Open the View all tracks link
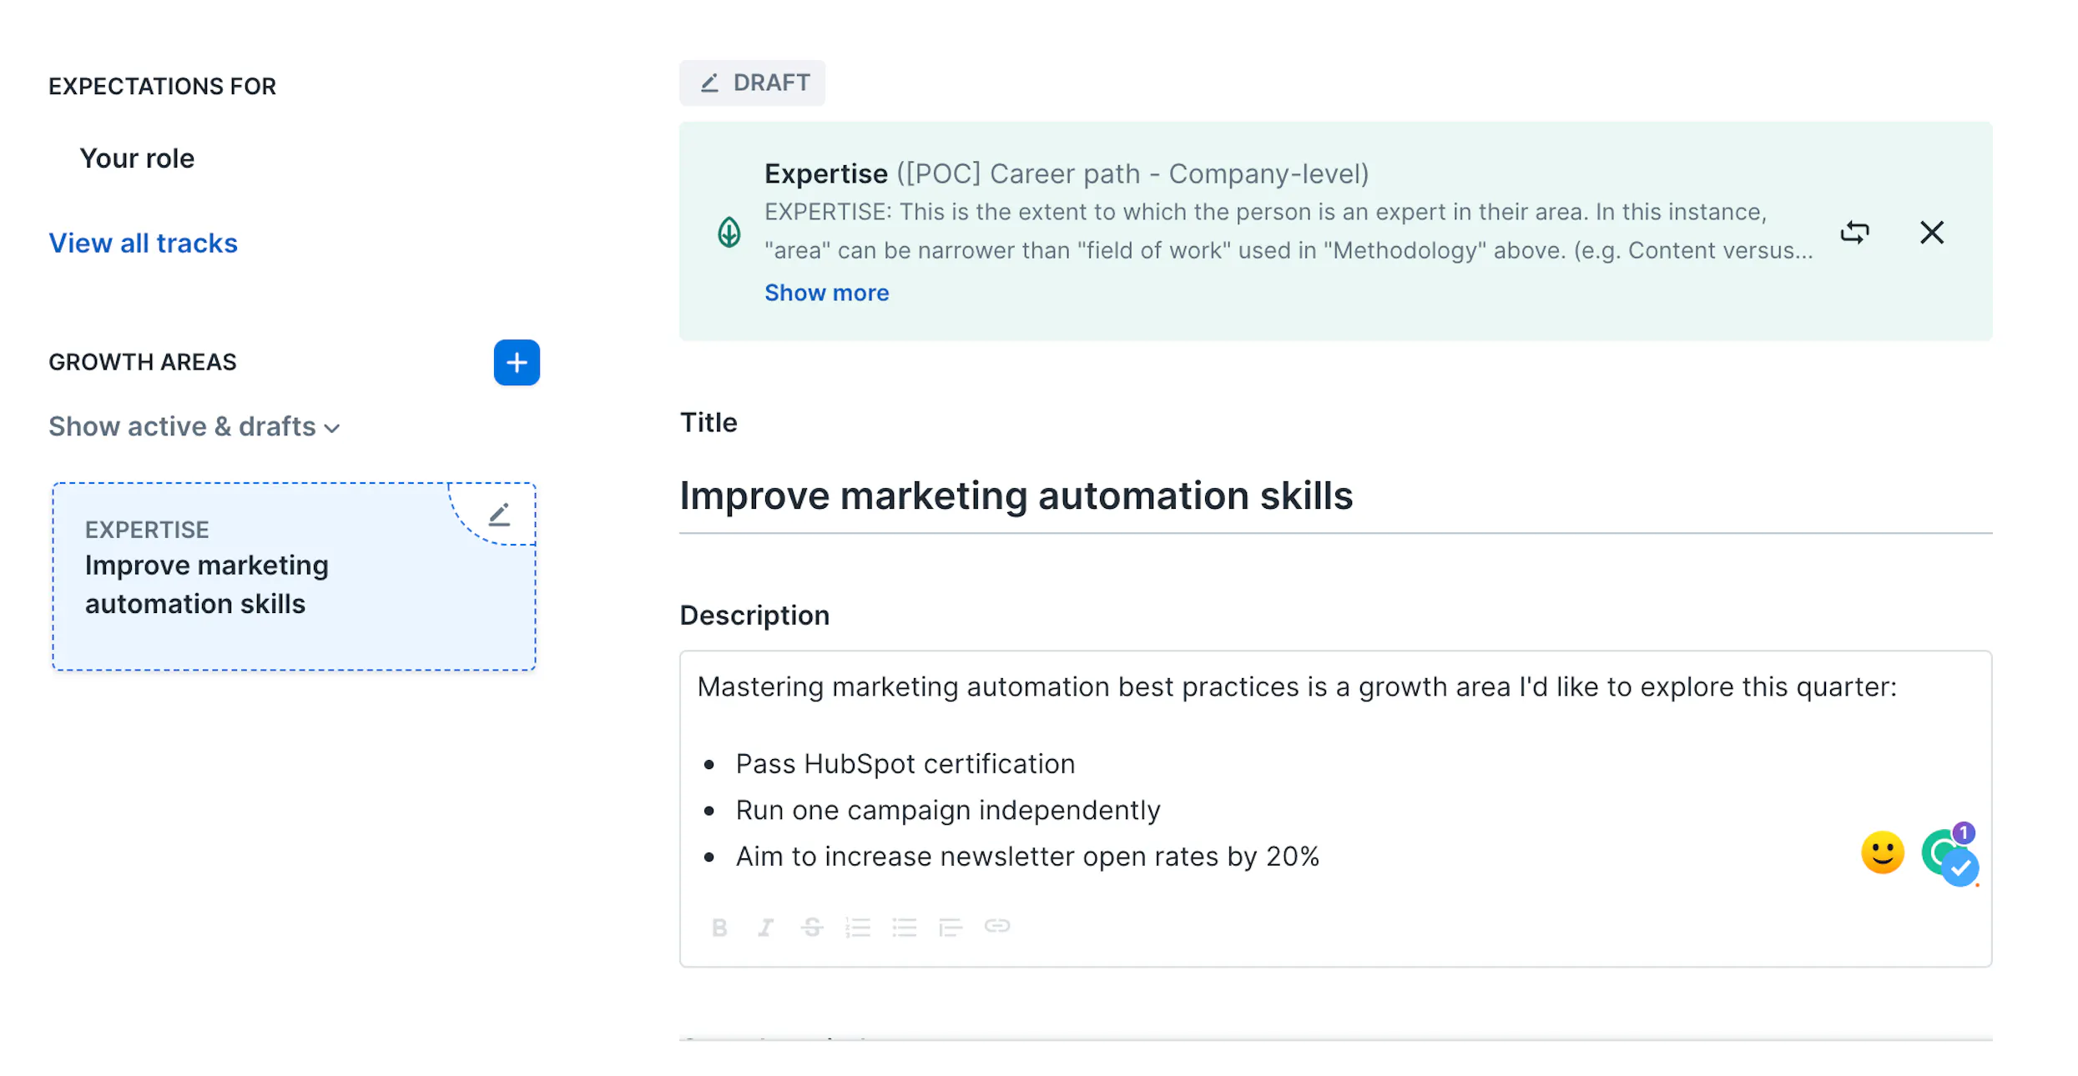Screen dimensions: 2078x1076 coord(143,243)
